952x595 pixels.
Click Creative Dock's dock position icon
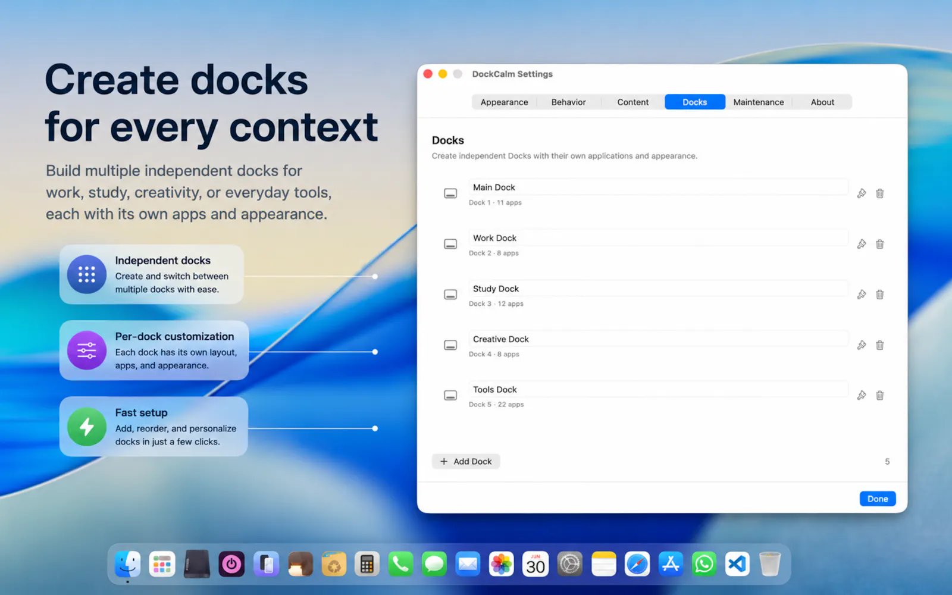[x=450, y=345]
